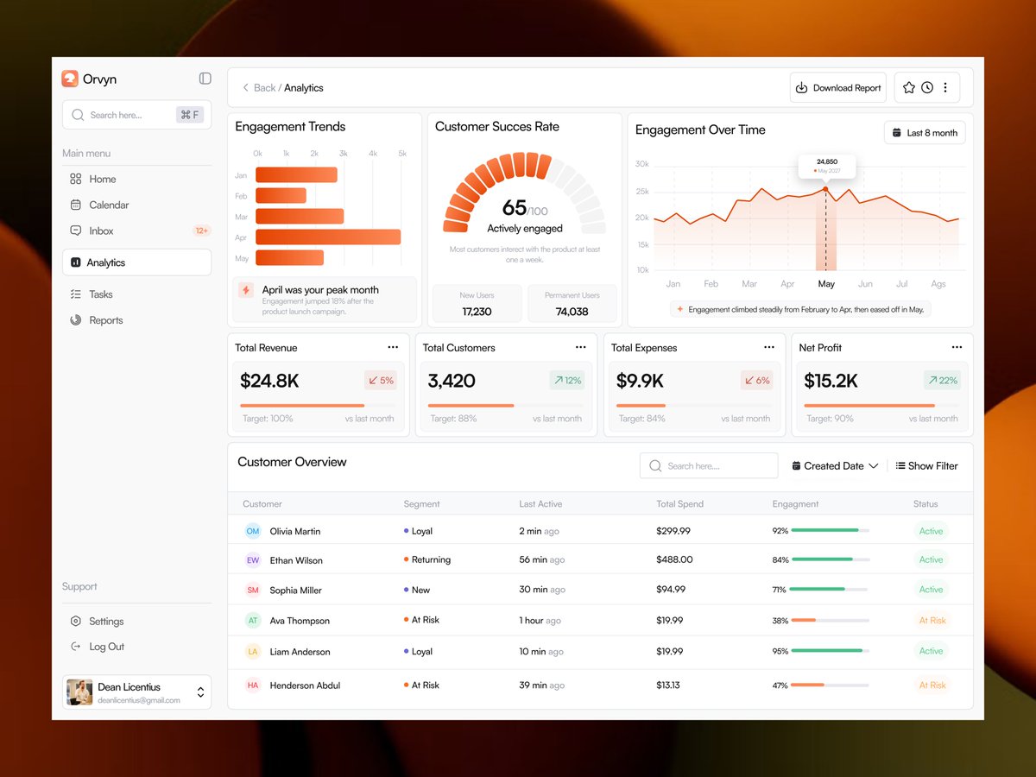Click the $488.00 total spend value
Screen dimensions: 1036x777
pyautogui.click(x=674, y=559)
